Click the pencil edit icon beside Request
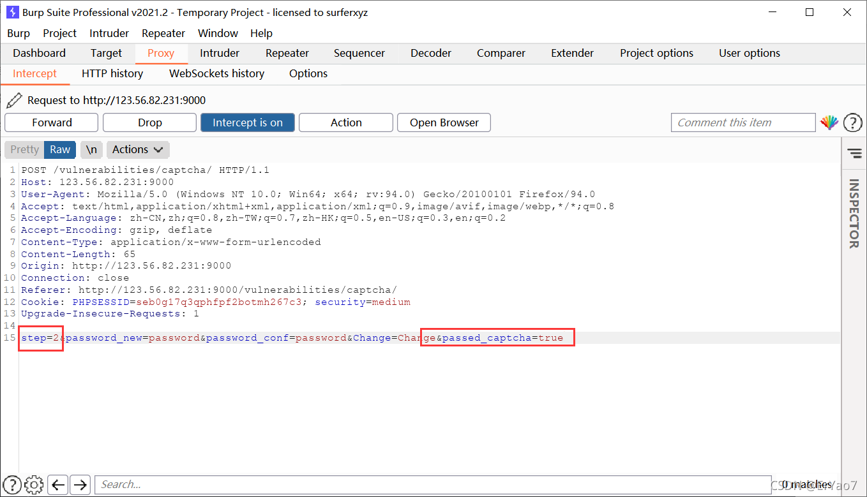The width and height of the screenshot is (867, 497). (x=13, y=100)
